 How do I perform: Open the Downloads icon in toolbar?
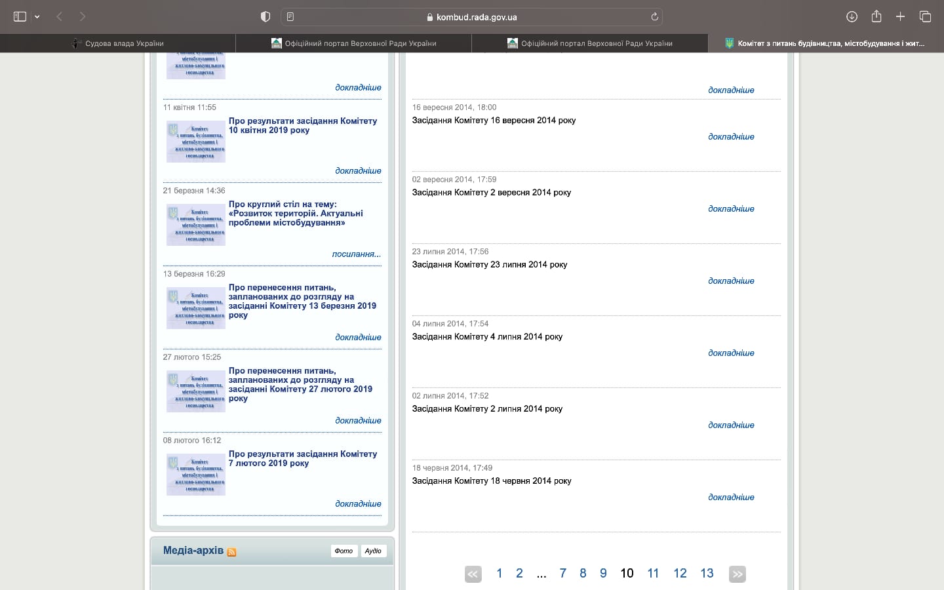[x=852, y=16]
